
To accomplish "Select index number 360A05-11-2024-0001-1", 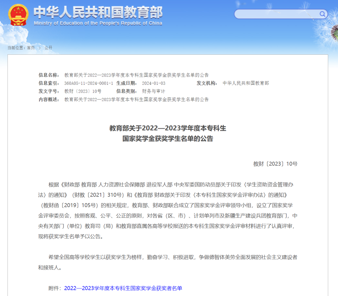I will pos(89,83).
